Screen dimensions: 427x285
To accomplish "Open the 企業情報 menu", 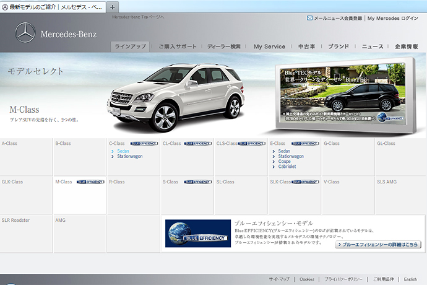I will pos(407,46).
